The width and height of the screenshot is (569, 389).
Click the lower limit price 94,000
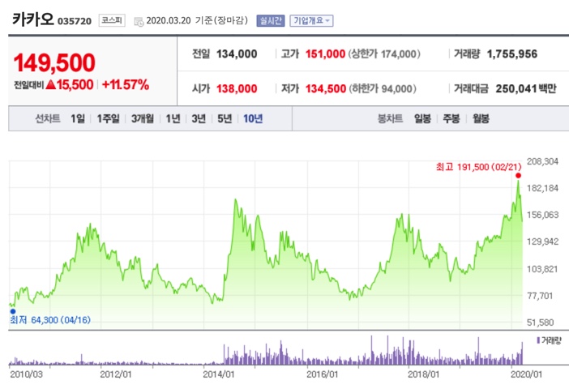pyautogui.click(x=396, y=88)
